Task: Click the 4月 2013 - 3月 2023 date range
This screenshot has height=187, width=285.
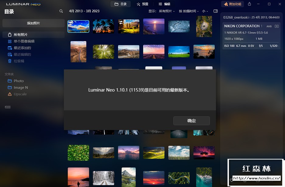Action: (x=84, y=11)
